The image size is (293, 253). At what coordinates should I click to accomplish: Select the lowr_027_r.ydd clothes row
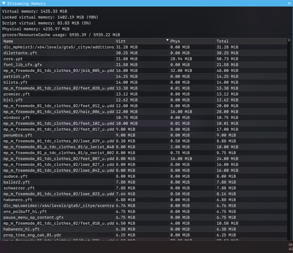[145, 165]
